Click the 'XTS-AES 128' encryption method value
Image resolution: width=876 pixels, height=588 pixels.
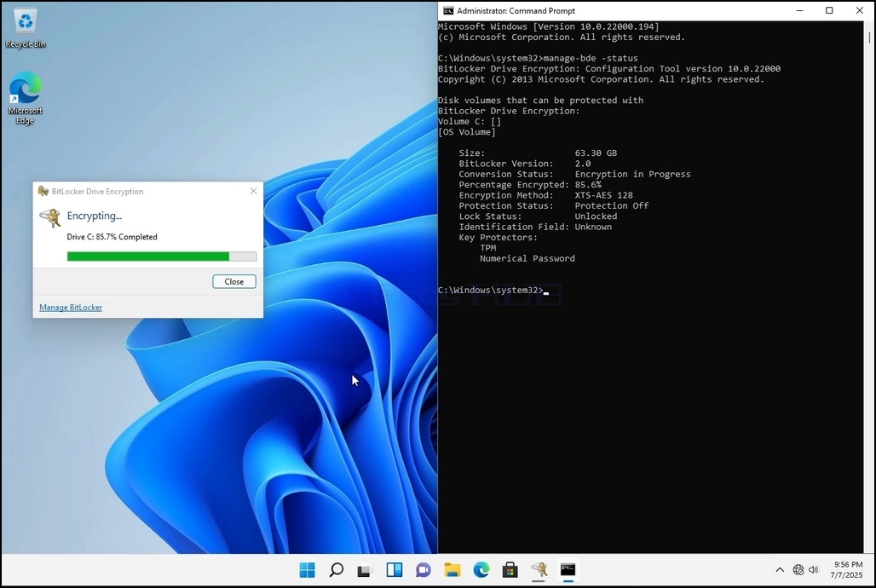point(603,196)
